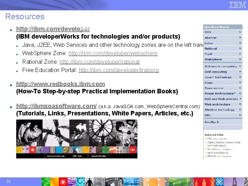This screenshot has width=248, height=186.
Task: Expand the Autonomic computing arrow
Action: tap(240, 66)
